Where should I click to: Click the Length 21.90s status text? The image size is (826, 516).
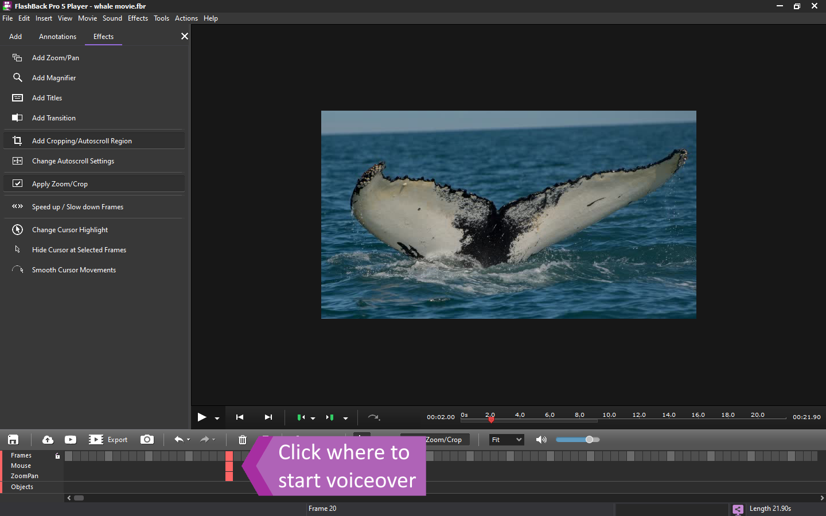coord(770,509)
